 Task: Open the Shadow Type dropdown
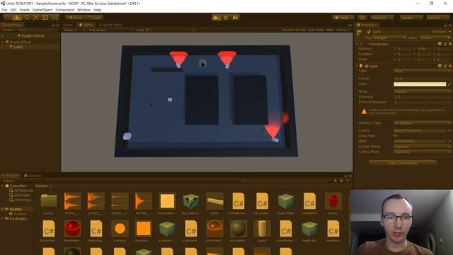422,123
